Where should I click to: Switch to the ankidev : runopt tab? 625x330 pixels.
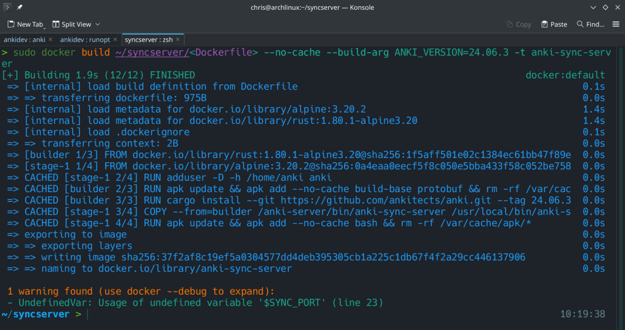click(84, 40)
